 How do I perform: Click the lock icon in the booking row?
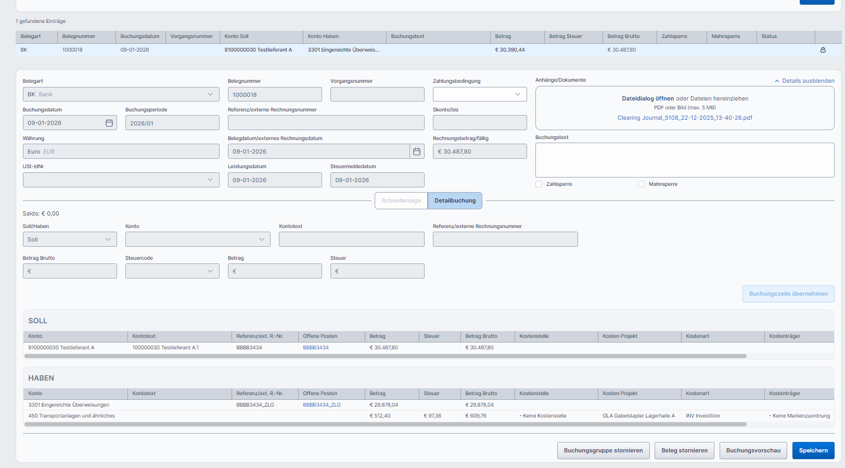point(823,50)
